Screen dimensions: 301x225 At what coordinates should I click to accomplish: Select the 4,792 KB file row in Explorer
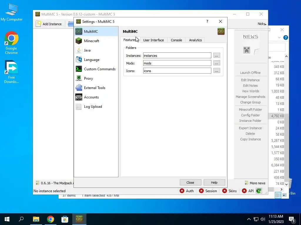(276, 116)
